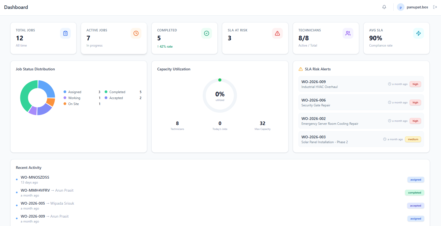Click the Total Jobs clipboard icon
Viewport: 441px width, 226px height.
[x=65, y=33]
